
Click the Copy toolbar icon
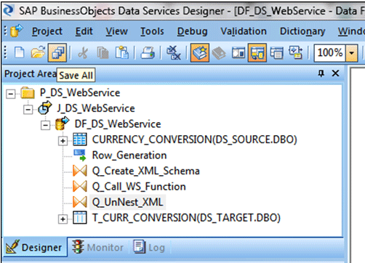point(103,52)
